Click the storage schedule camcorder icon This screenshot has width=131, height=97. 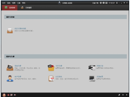point(92,68)
